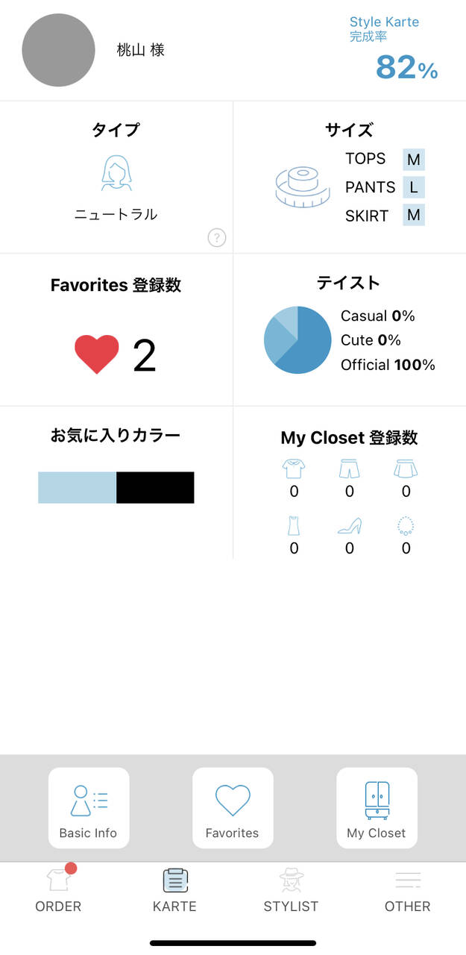Open Basic Info button
The height and width of the screenshot is (955, 466).
pos(89,808)
